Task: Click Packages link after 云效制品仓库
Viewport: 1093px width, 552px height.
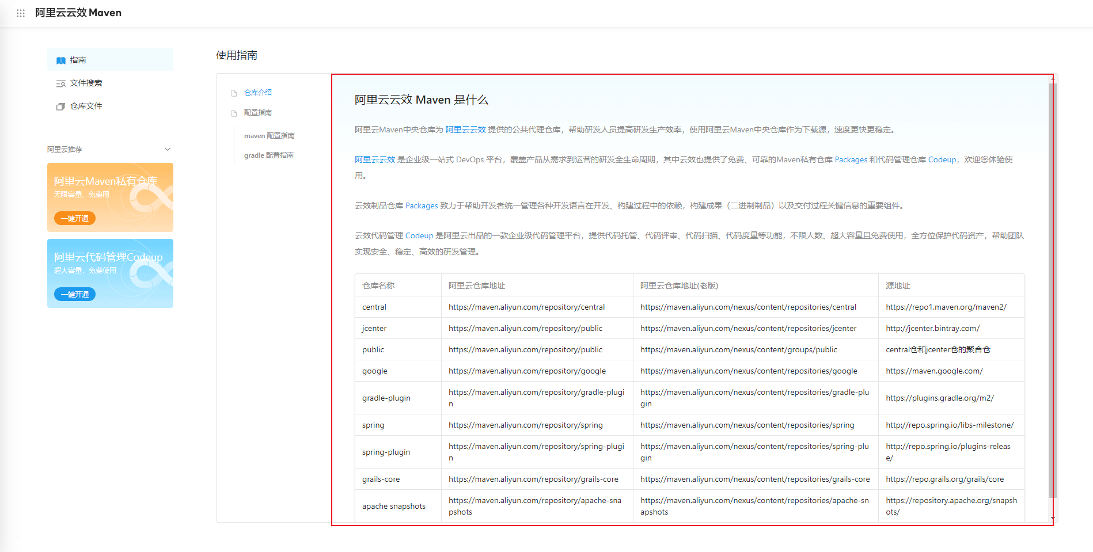Action: (x=422, y=205)
